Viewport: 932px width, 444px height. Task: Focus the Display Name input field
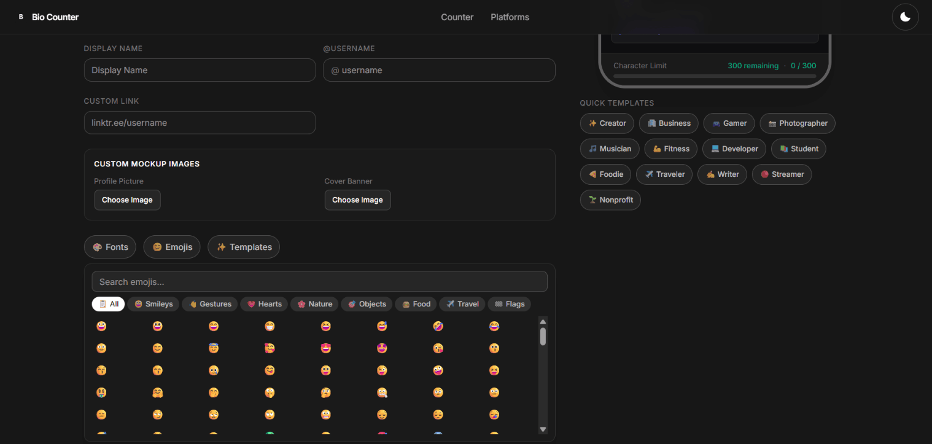point(200,70)
